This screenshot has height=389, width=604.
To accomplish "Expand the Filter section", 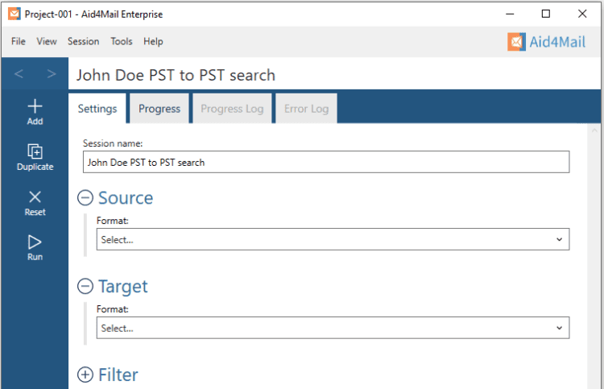I will [85, 375].
